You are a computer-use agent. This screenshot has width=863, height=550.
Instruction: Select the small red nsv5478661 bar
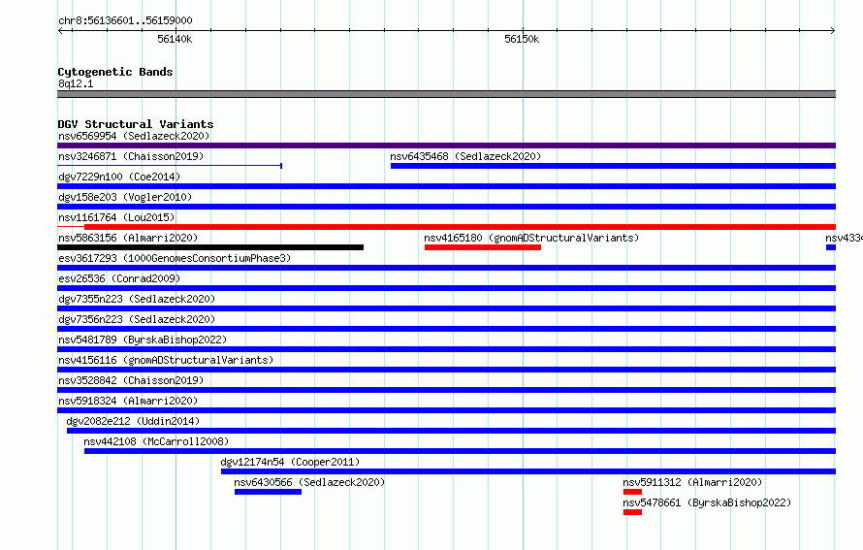[x=632, y=512]
